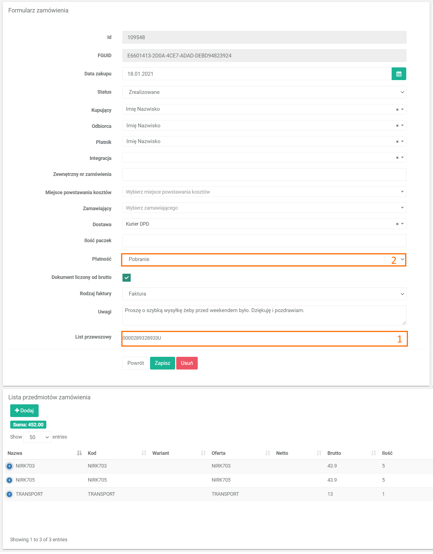Open the calendar date picker icon
Image resolution: width=433 pixels, height=554 pixels.
point(399,74)
